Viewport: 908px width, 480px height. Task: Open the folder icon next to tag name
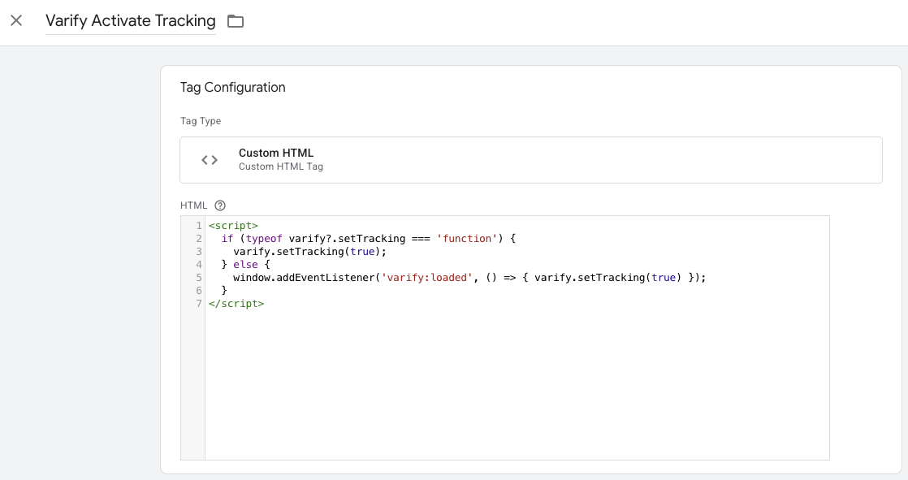(x=236, y=21)
